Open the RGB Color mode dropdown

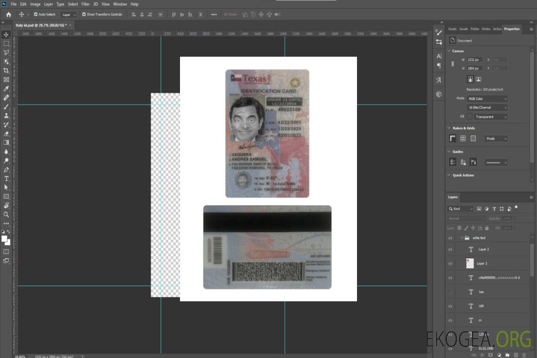(x=487, y=98)
